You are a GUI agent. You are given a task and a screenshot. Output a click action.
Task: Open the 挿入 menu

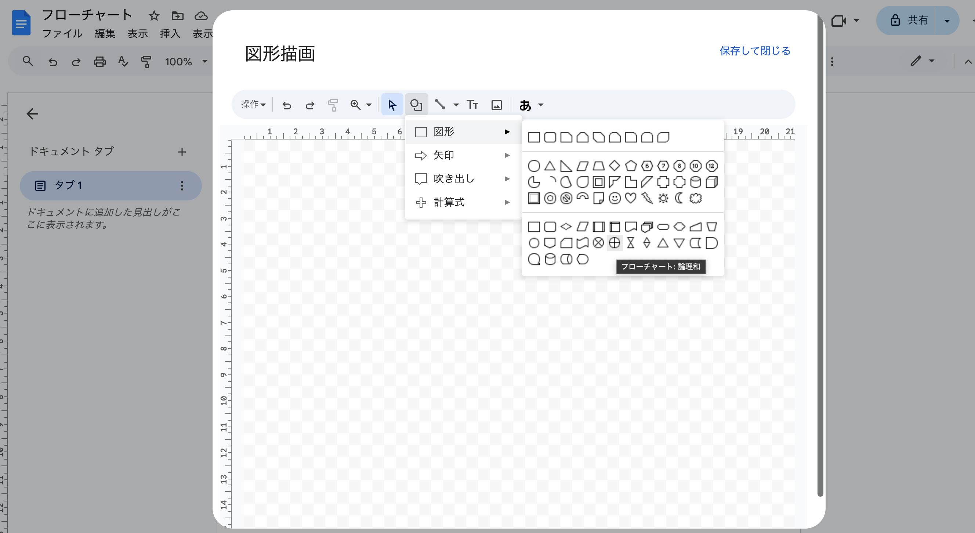(170, 34)
